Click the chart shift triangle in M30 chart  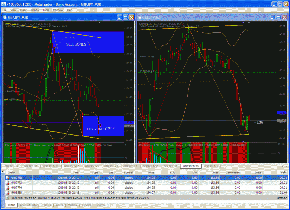pyautogui.click(x=99, y=23)
